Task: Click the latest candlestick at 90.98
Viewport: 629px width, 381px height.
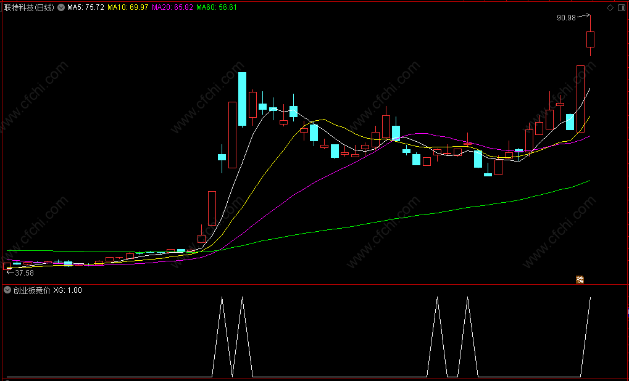Action: pos(590,39)
